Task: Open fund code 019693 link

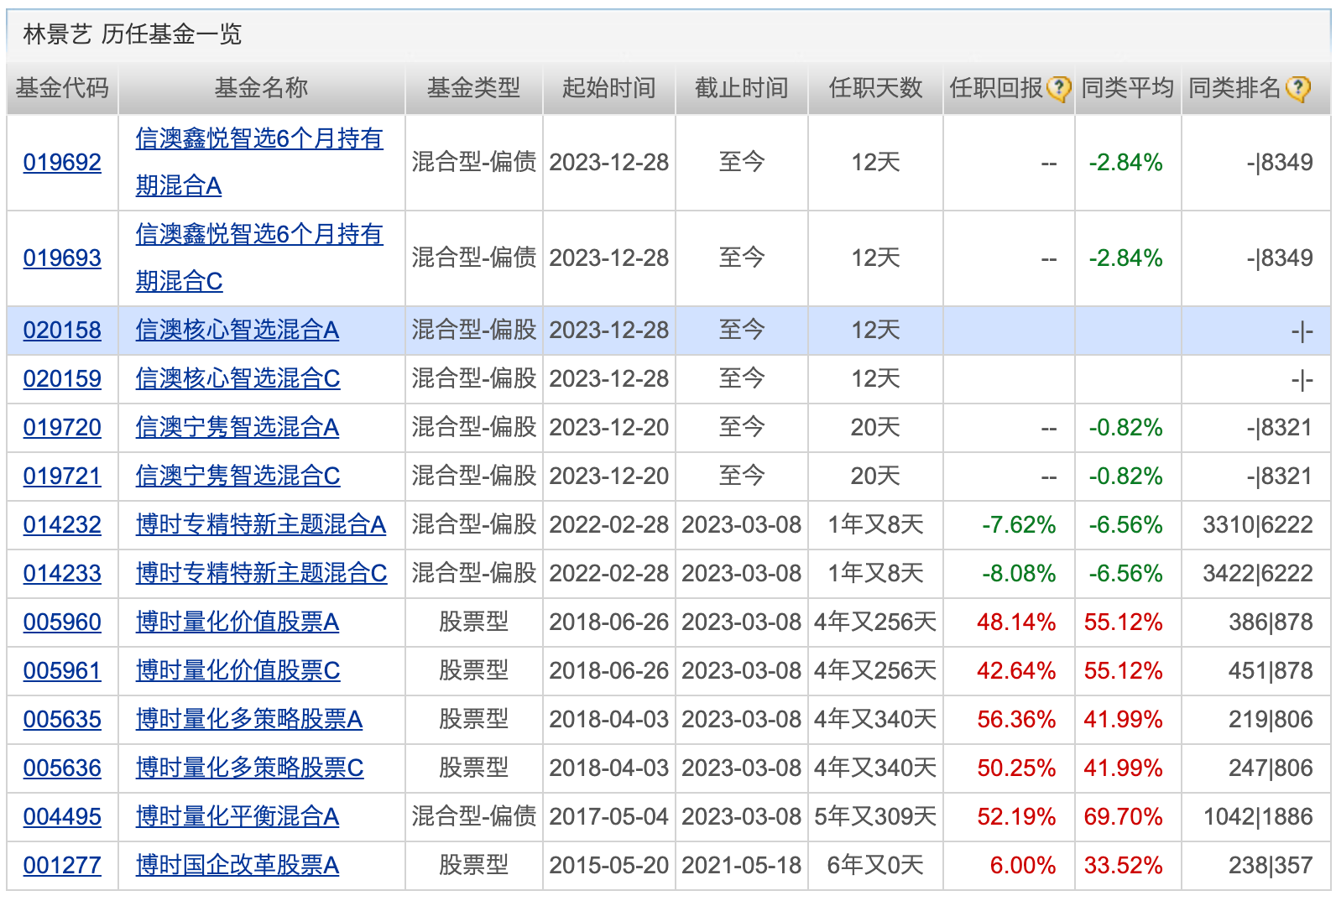Action: pos(62,258)
